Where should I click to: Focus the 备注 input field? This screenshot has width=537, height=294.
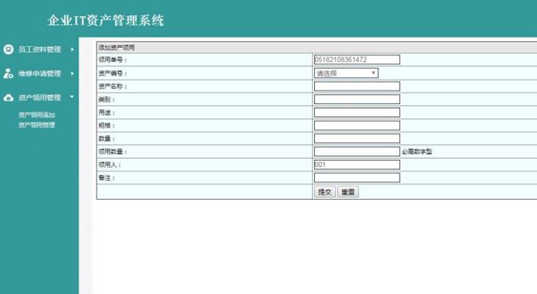tap(357, 178)
